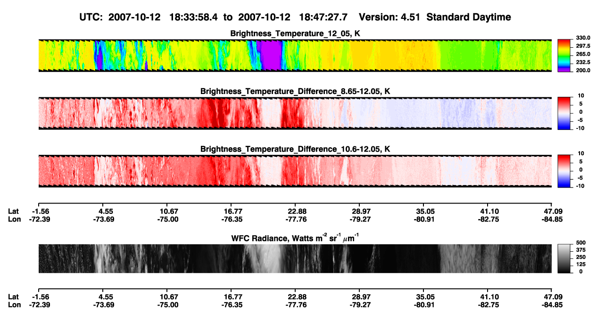This screenshot has width=613, height=315.
Task: Click latitude 35.05 on axis above WFC panel
Action: tap(425, 212)
